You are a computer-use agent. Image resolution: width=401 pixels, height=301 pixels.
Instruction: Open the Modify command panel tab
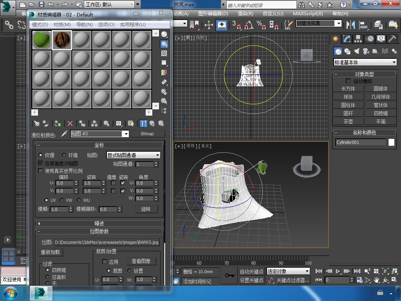[x=347, y=39]
